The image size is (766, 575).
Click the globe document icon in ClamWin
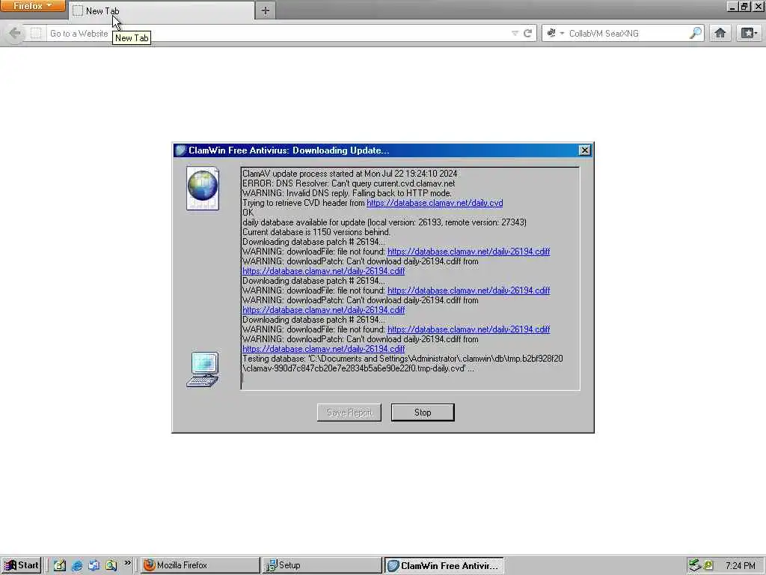203,188
